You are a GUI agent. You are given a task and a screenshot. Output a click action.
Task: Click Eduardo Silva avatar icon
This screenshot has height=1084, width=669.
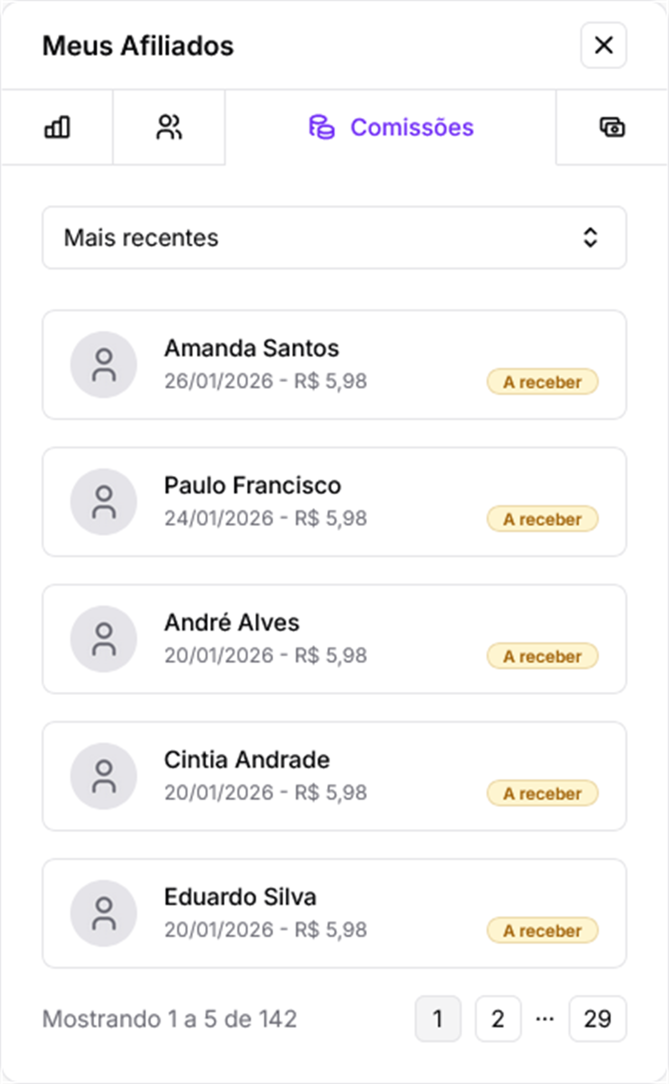(x=103, y=914)
